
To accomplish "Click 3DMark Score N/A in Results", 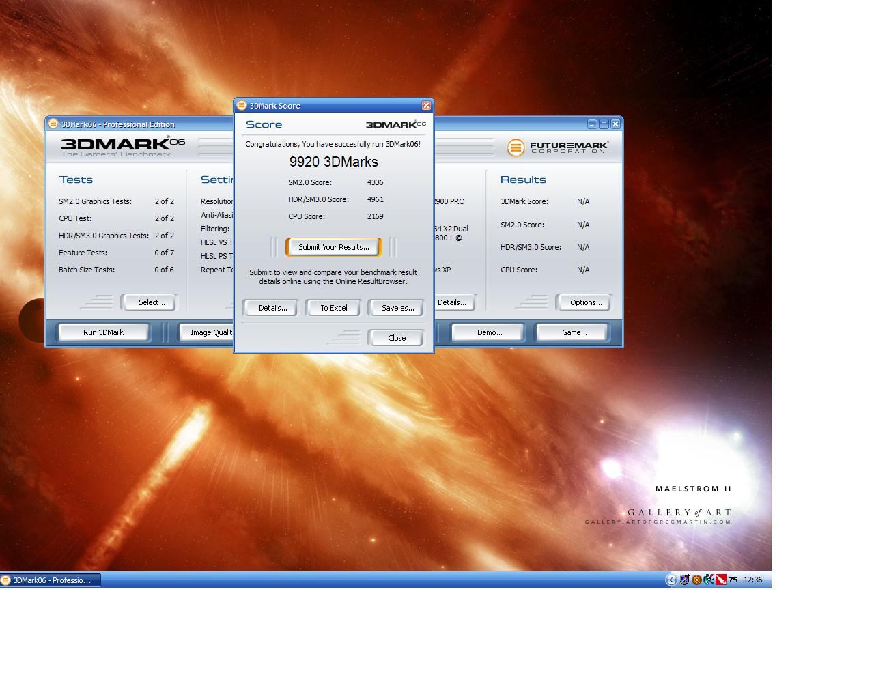I will pos(583,201).
